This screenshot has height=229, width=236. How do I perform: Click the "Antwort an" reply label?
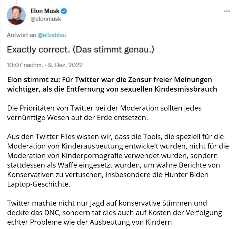[x=22, y=35]
